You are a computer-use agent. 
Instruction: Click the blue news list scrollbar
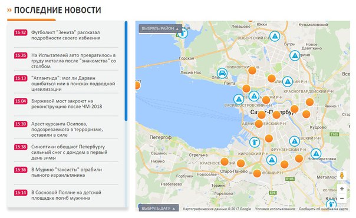[x=126, y=71]
